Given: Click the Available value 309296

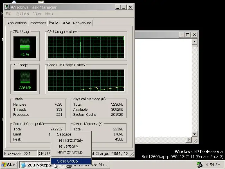Looking at the screenshot, I should (117, 109).
